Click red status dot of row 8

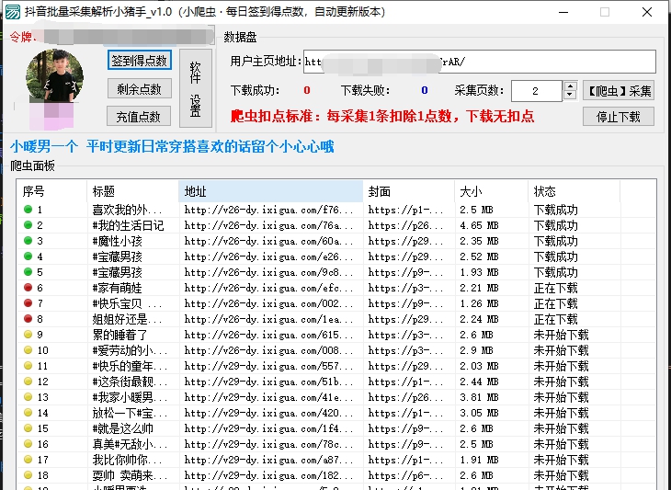coord(28,319)
